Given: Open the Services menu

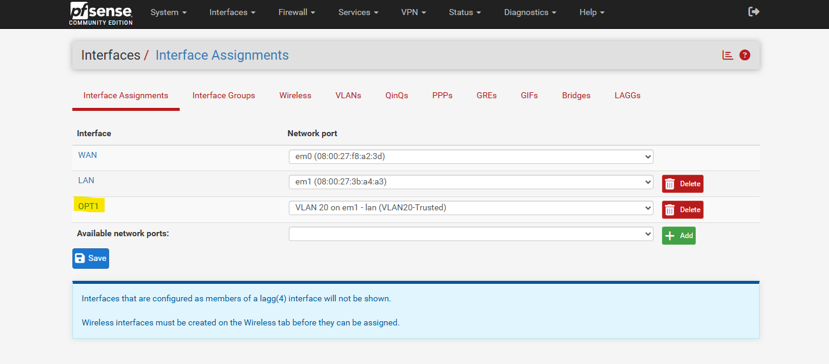Looking at the screenshot, I should pyautogui.click(x=358, y=12).
